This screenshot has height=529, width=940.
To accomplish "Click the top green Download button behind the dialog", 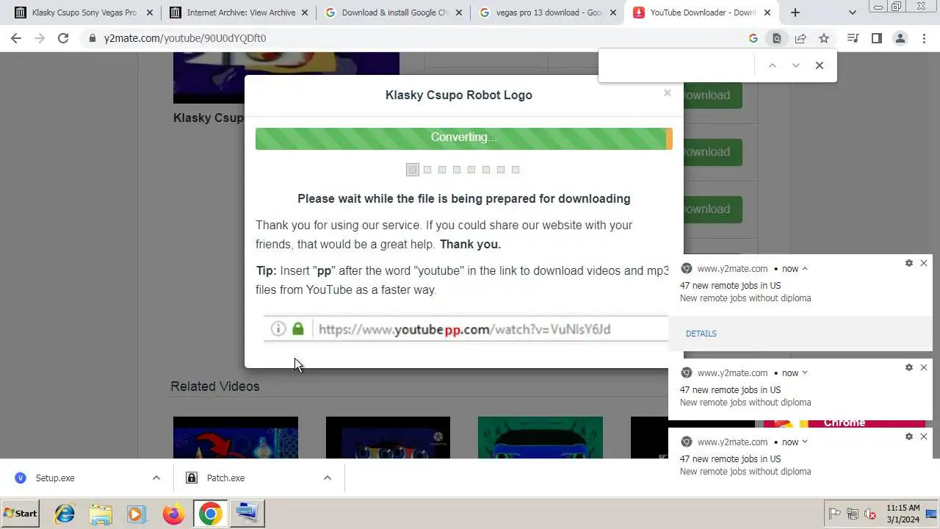I will point(712,95).
